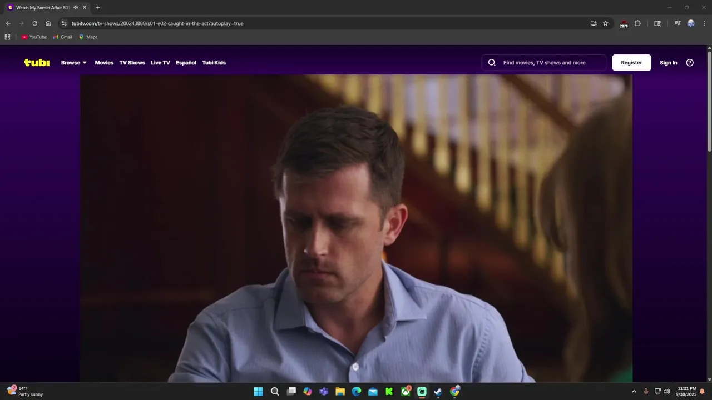Viewport: 712px width, 400px height.
Task: Reload the page with the refresh icon
Action: coord(34,23)
